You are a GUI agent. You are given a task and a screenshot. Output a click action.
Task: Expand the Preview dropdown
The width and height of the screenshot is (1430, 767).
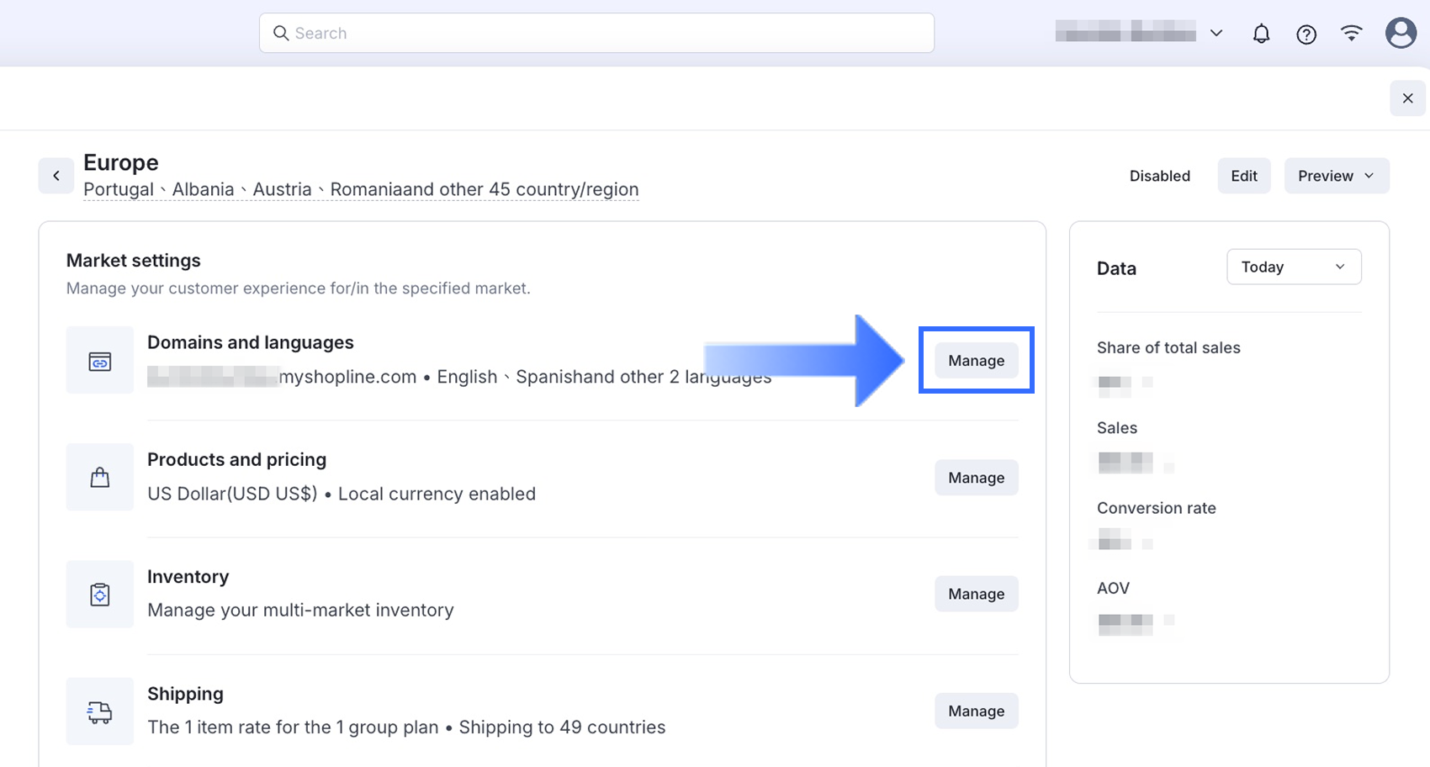1336,176
